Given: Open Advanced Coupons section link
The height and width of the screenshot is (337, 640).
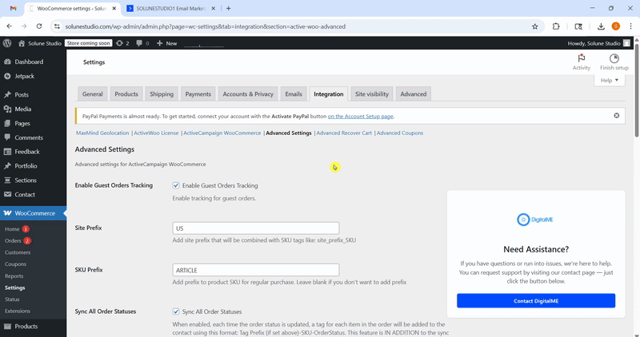Looking at the screenshot, I should (399, 133).
